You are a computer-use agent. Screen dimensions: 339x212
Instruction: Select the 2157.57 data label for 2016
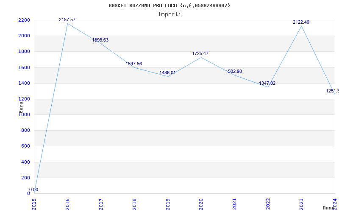point(67,20)
